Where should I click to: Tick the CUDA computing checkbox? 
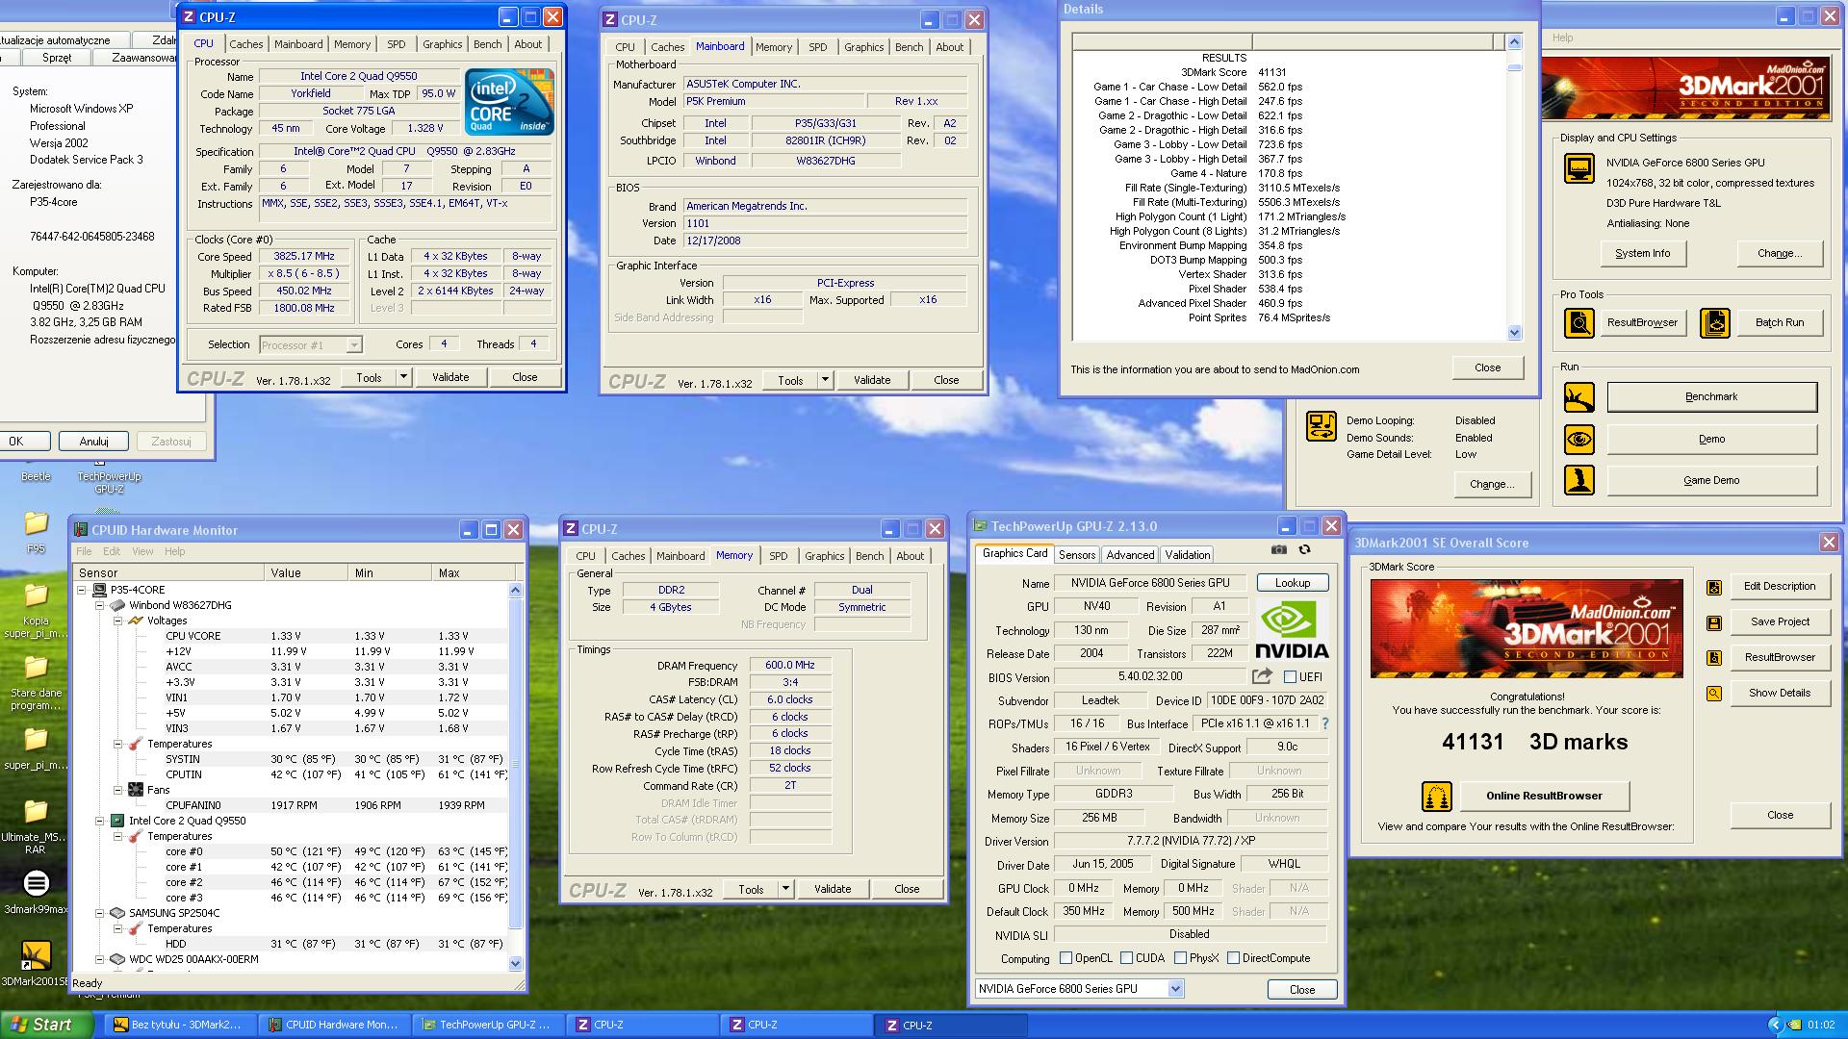pyautogui.click(x=1126, y=958)
